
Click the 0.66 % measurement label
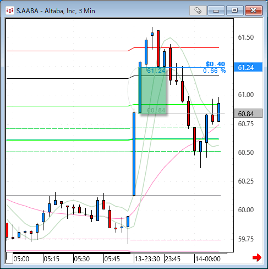click(x=215, y=71)
